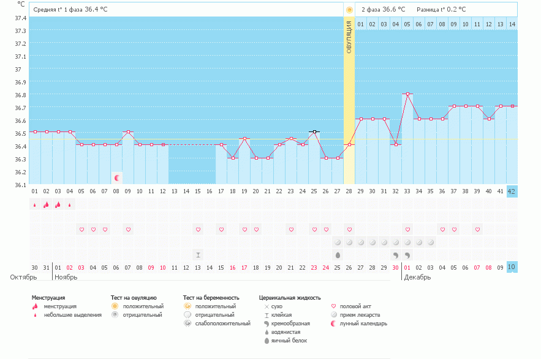This screenshot has width=541, height=359.
Task: Click 'Средняя t° 1 фаза 36.4 °C' text
Action: coord(70,10)
